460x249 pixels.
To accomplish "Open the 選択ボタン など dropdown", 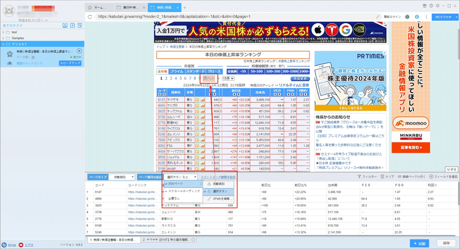I will [x=181, y=177].
